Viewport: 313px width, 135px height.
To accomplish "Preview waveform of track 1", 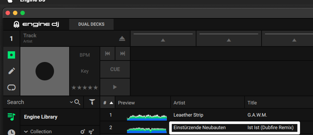I will (x=147, y=117).
